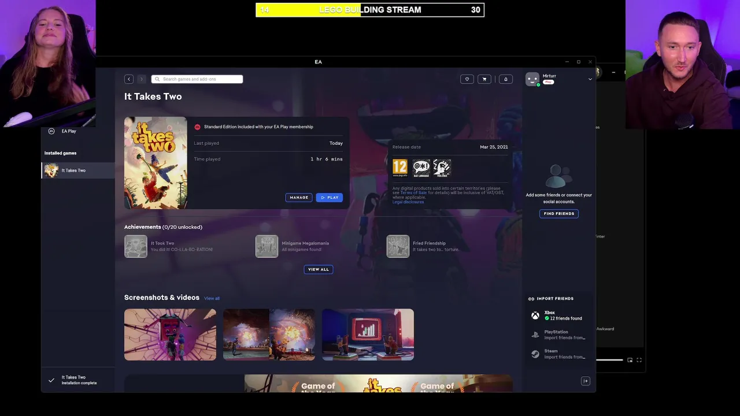740x416 pixels.
Task: Click the VIEW ALL achievements button
Action: point(319,269)
